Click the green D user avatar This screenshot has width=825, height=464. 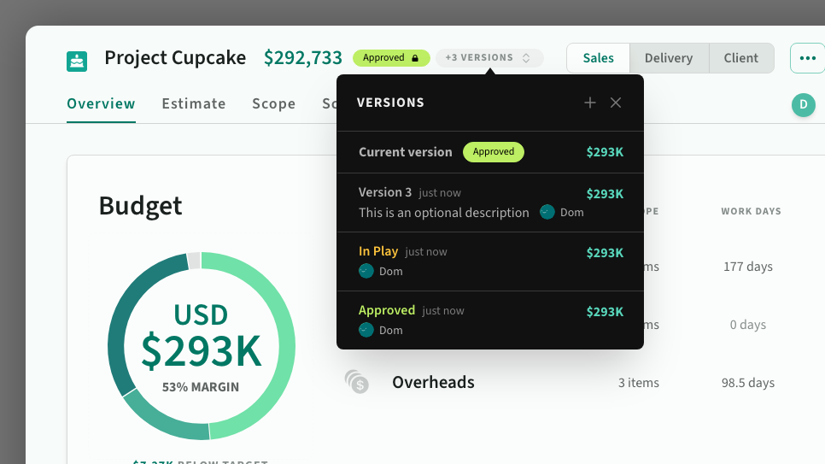(803, 105)
